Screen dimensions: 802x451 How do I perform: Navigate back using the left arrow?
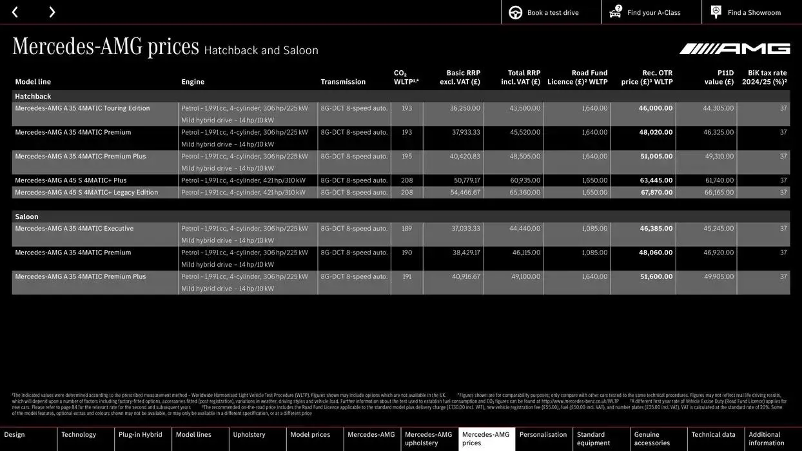point(14,11)
